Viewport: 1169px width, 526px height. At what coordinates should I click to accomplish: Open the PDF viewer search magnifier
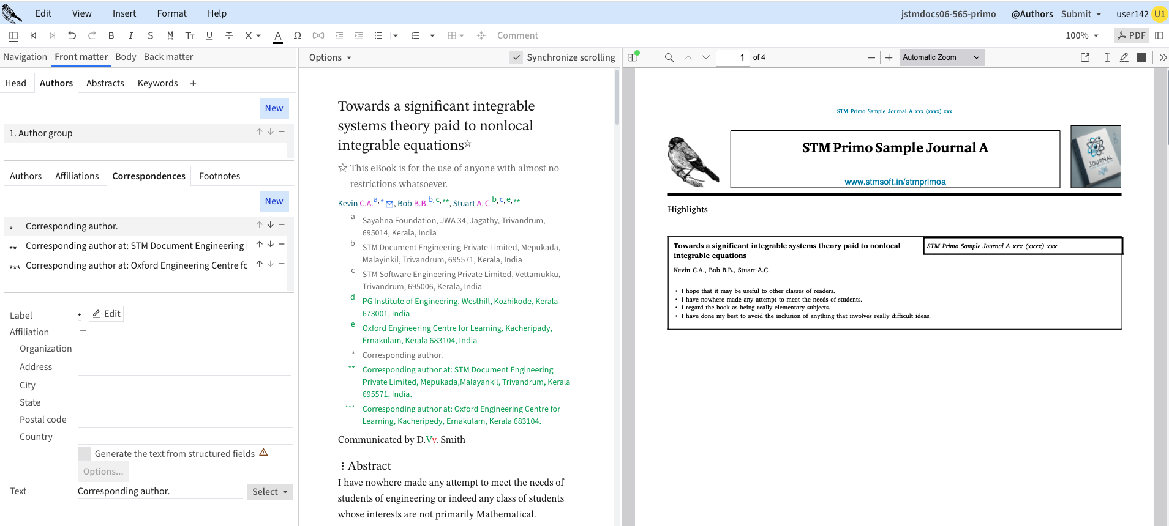pos(669,57)
